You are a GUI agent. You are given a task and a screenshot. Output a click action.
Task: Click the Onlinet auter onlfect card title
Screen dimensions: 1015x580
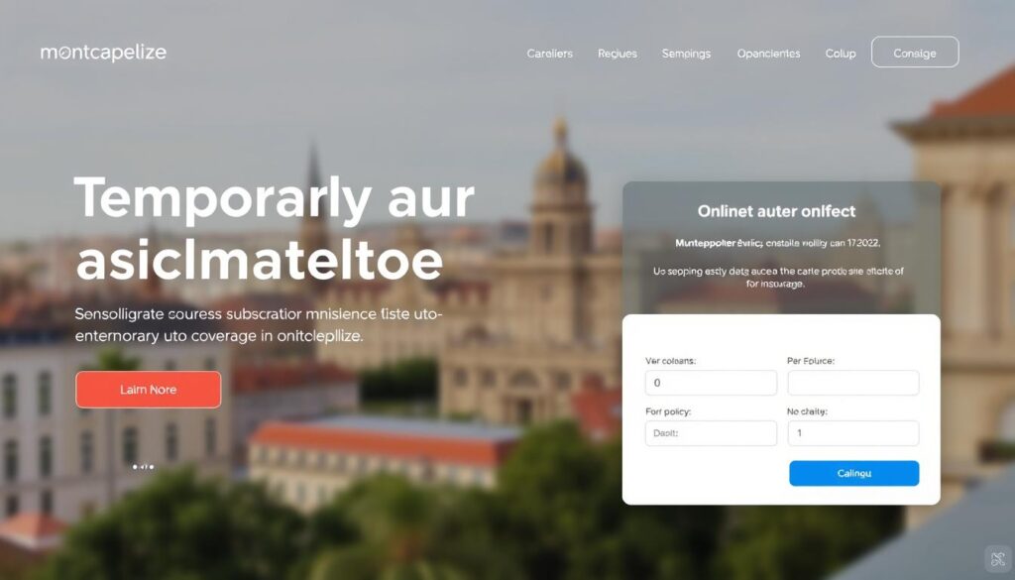point(776,211)
